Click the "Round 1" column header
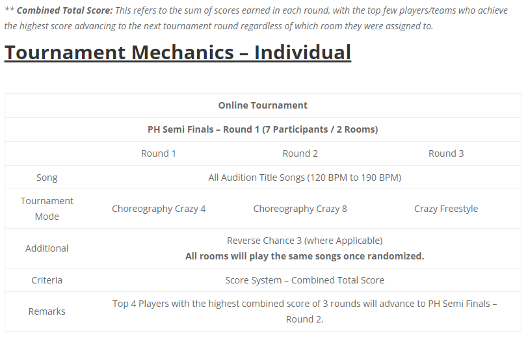Screen dimensions: 528x342 pyautogui.click(x=159, y=153)
